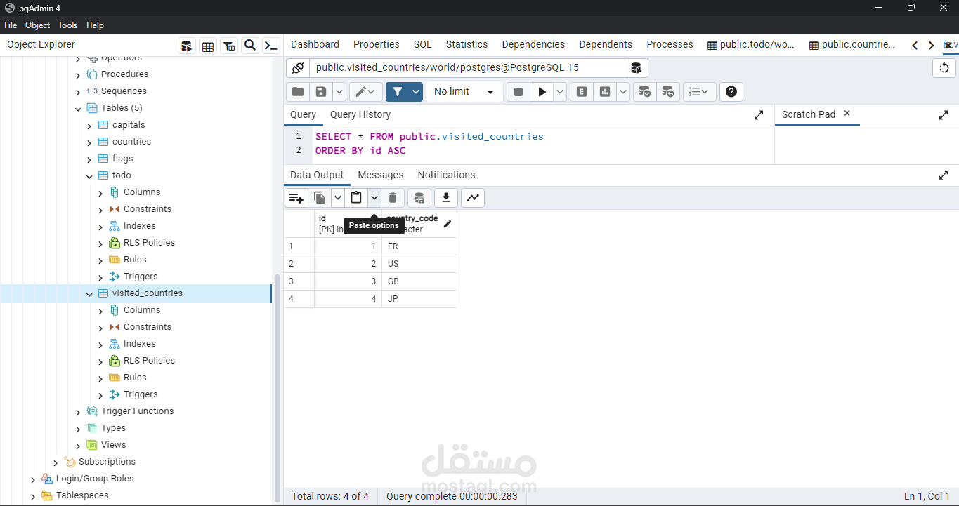Switch to Query History tab
Image resolution: width=959 pixels, height=506 pixels.
pyautogui.click(x=360, y=114)
